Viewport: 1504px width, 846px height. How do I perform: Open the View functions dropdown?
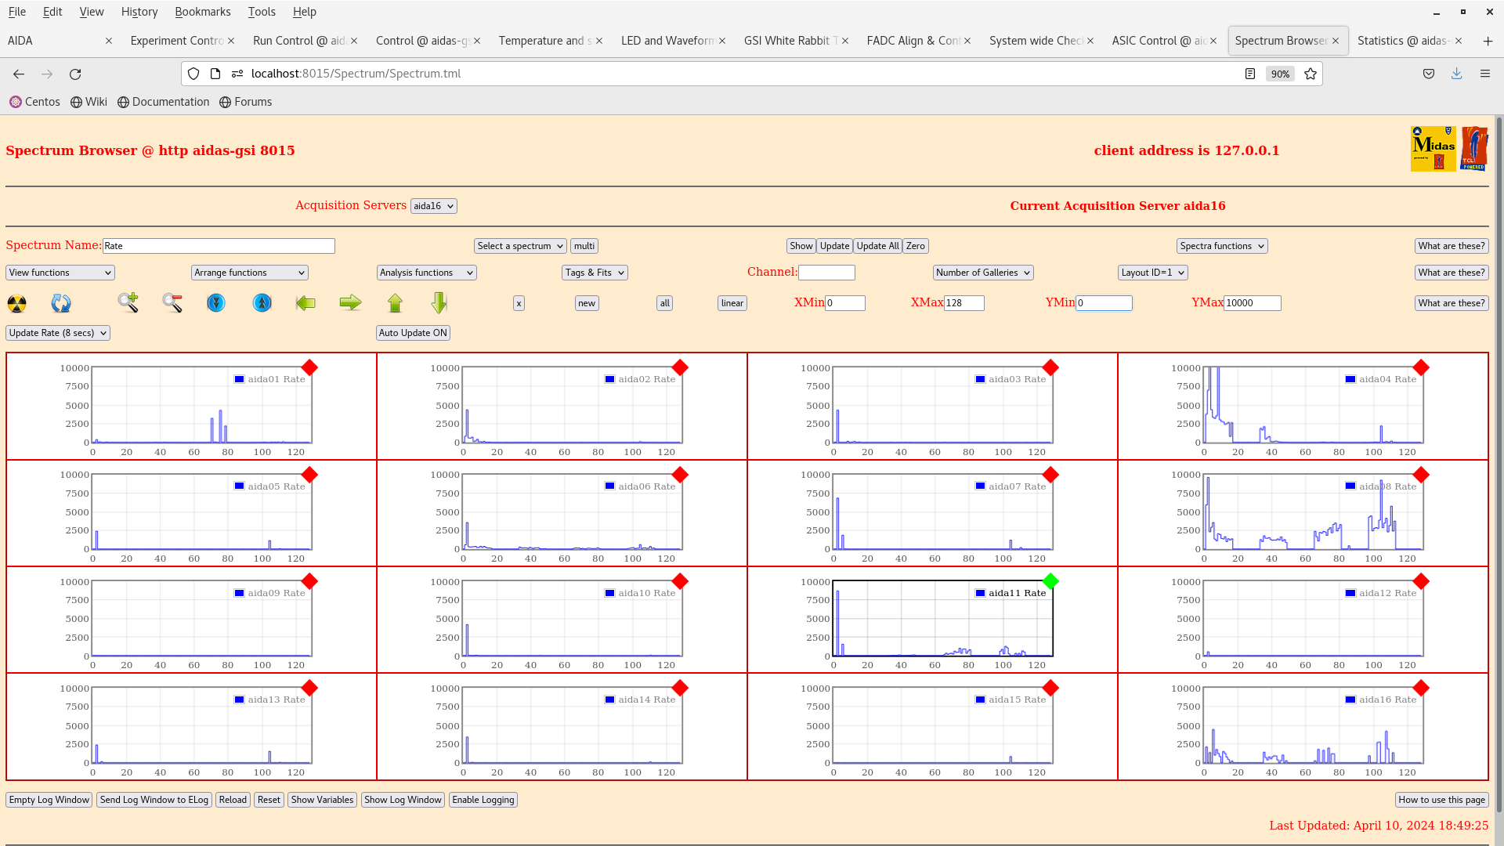(x=60, y=273)
